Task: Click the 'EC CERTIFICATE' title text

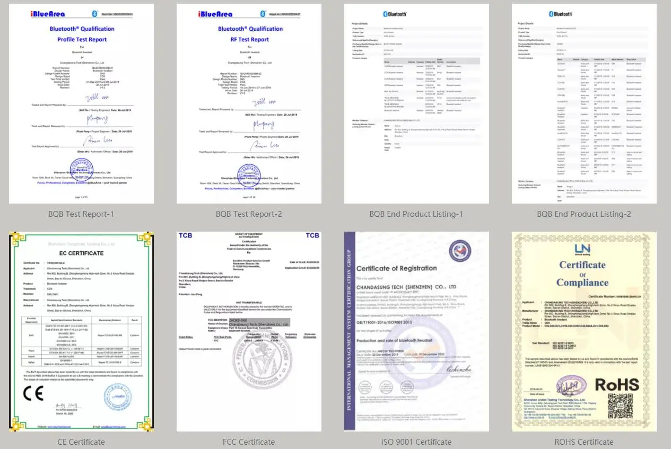Action: (81, 253)
